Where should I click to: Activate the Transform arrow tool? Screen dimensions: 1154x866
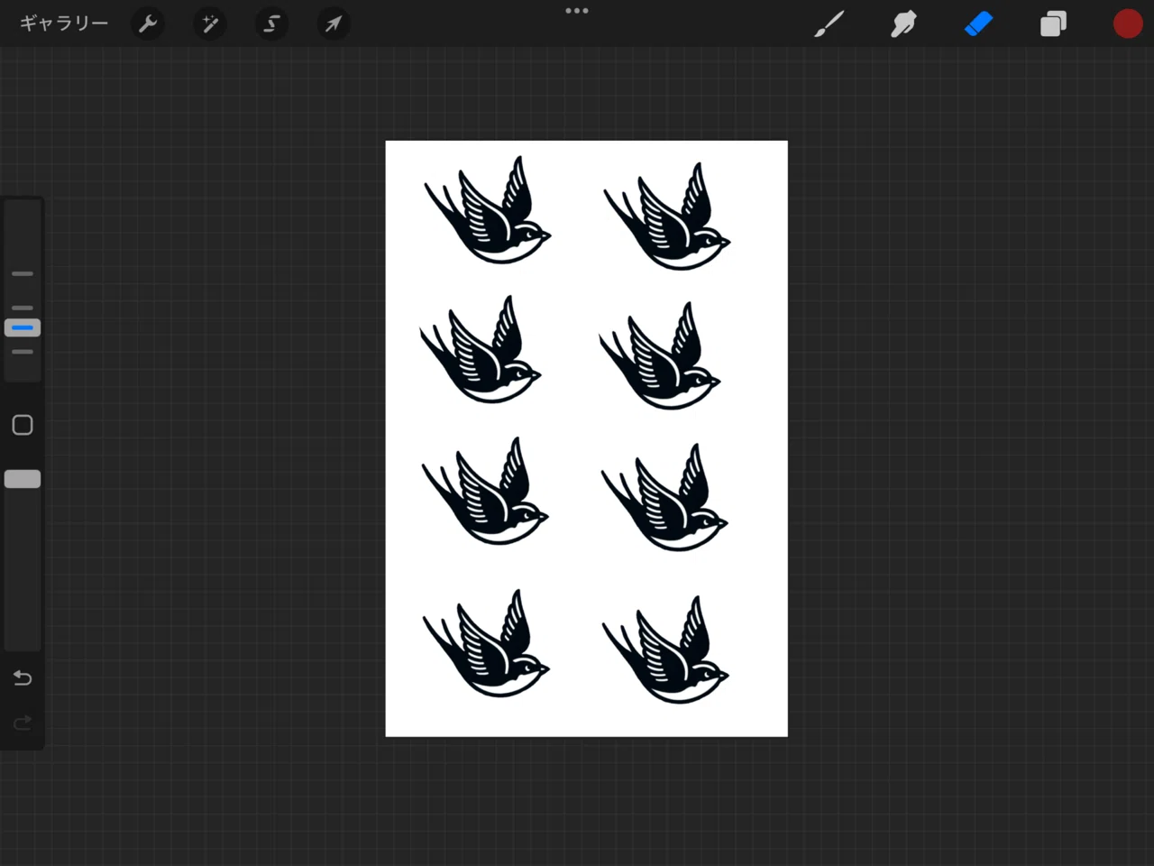click(x=333, y=24)
